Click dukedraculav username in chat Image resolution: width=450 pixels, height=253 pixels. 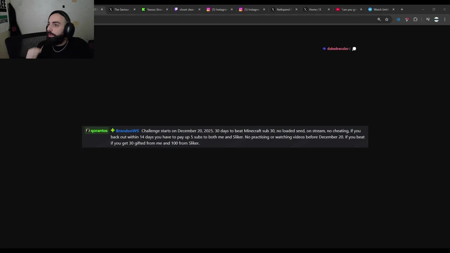click(x=338, y=48)
